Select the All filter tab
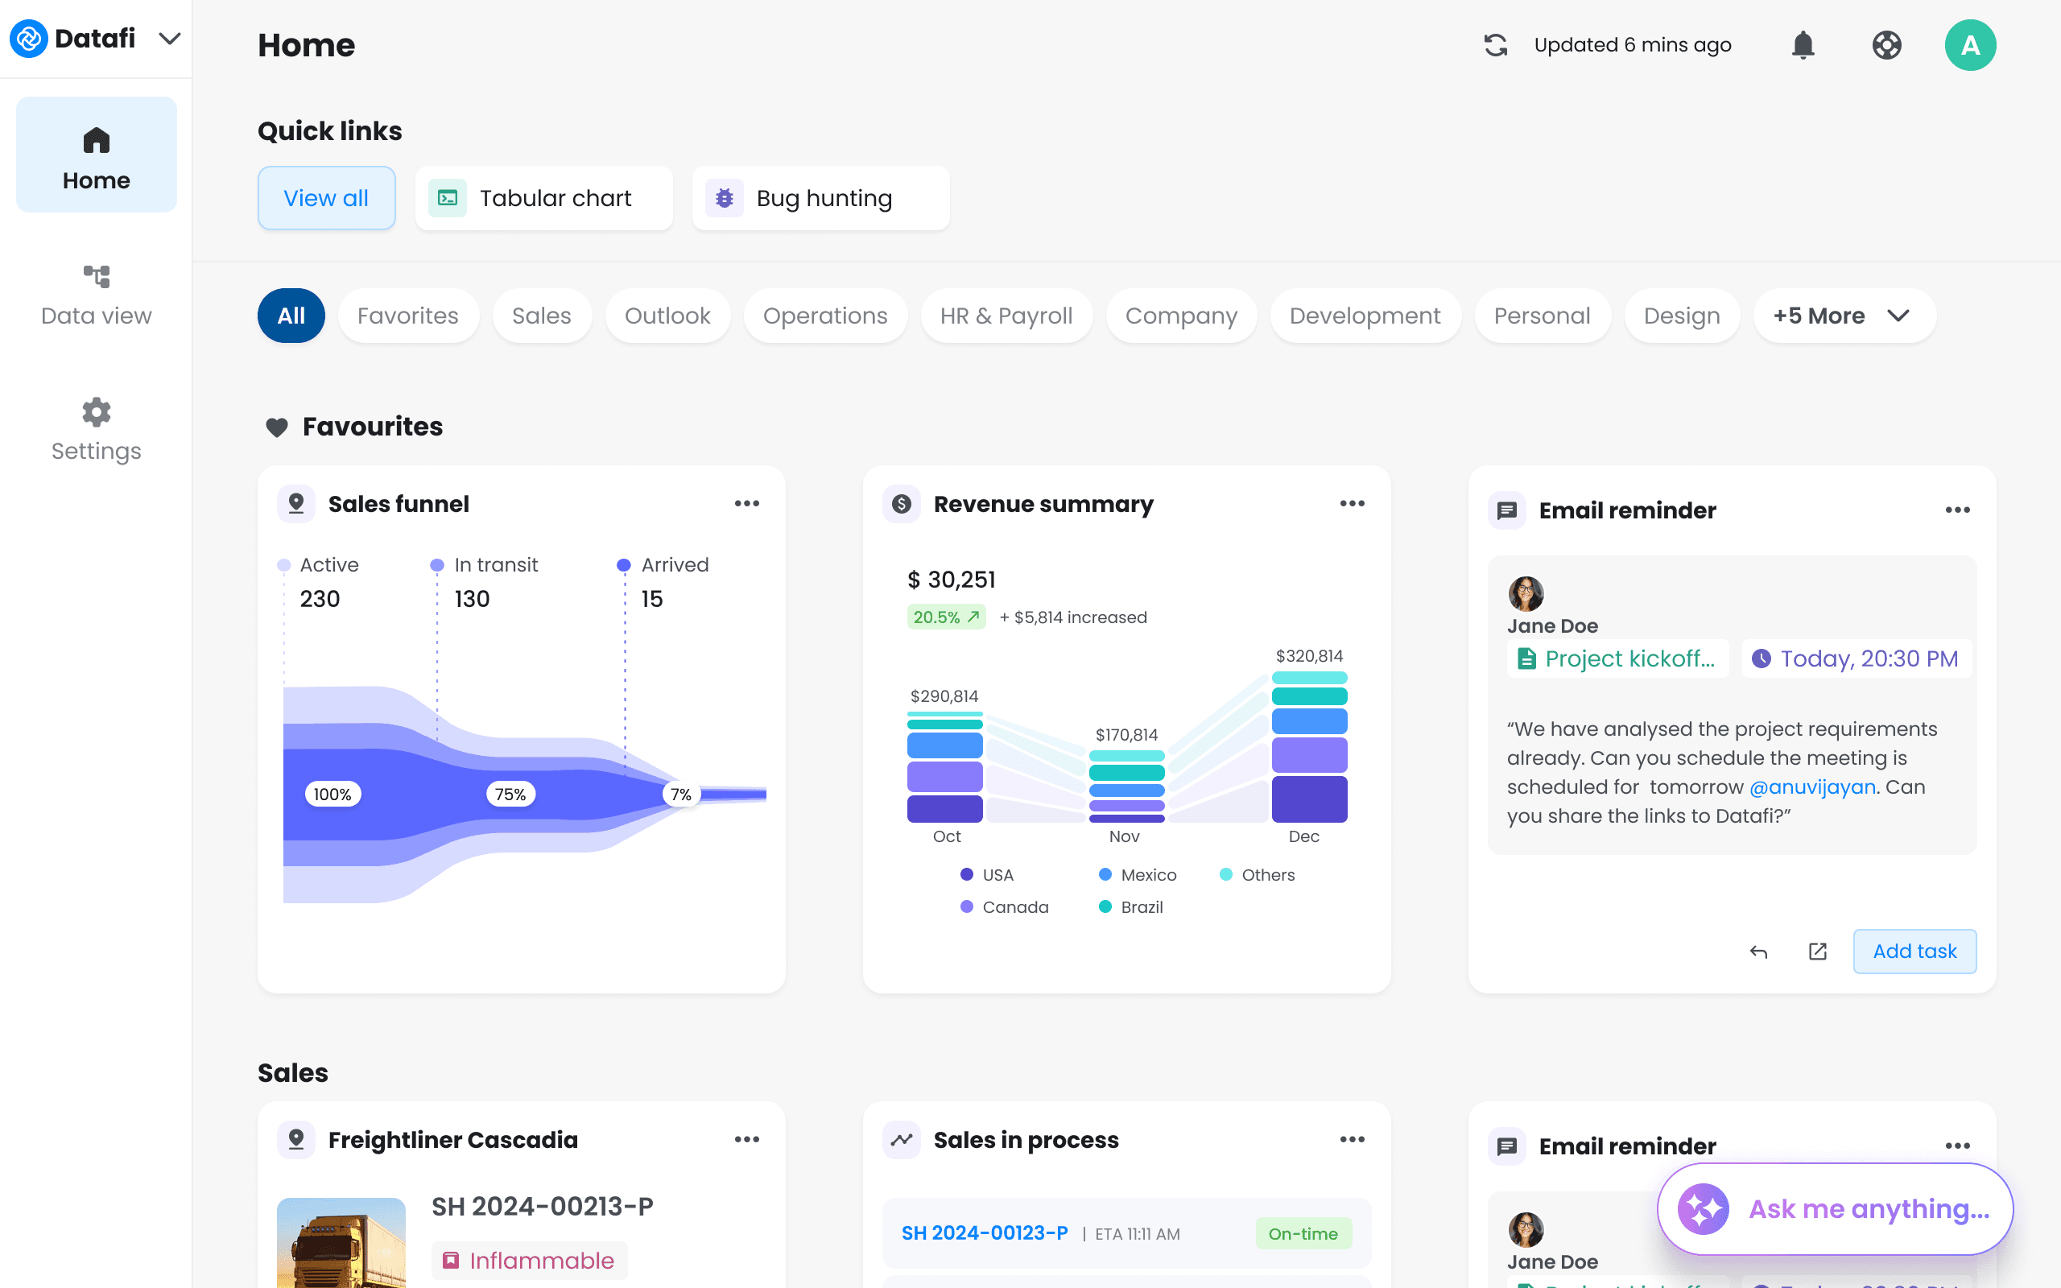The width and height of the screenshot is (2061, 1288). [x=291, y=316]
